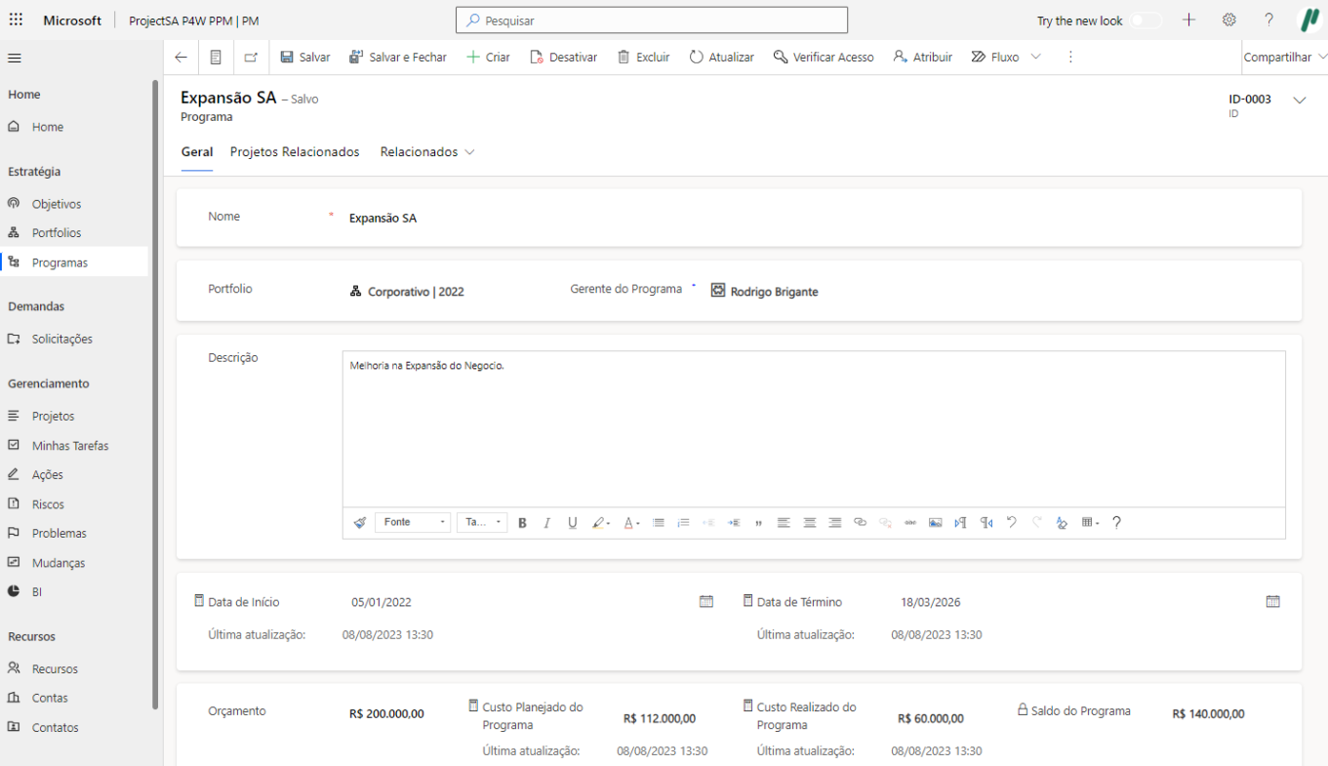Open the form record set icon
This screenshot has width=1328, height=766.
216,58
